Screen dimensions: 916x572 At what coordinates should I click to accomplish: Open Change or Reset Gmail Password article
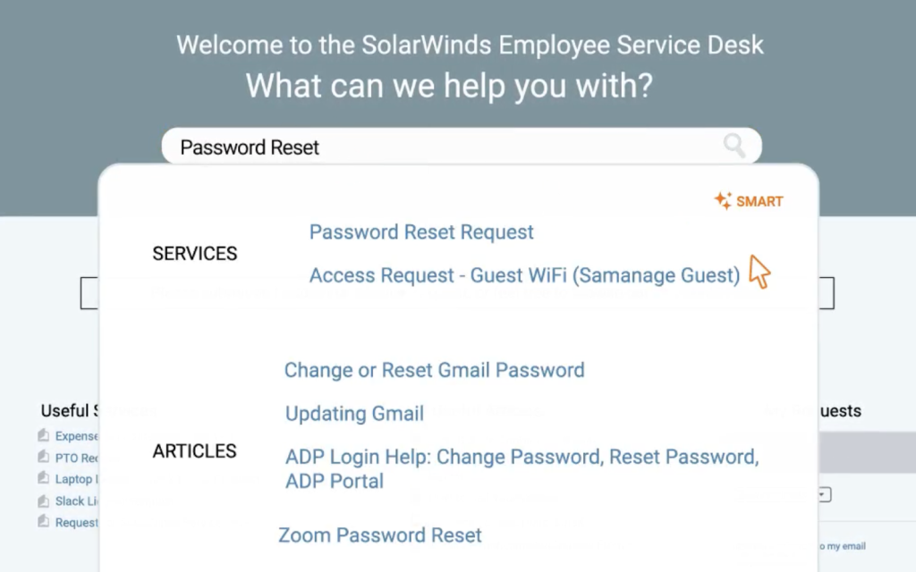click(x=434, y=370)
